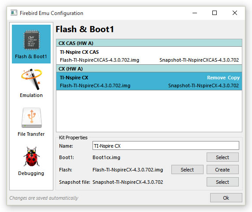
Task: Click the Flash file name in Kit Properties
Action: 128,170
